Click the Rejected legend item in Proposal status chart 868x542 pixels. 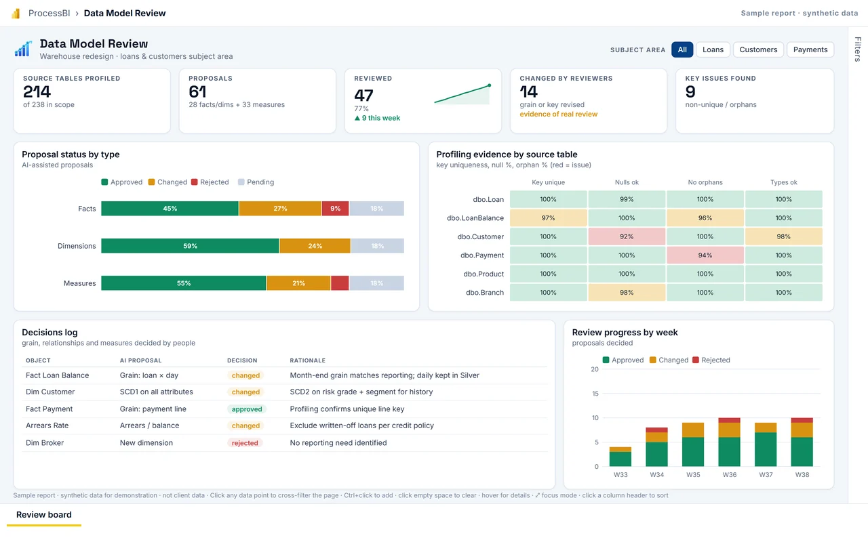tap(210, 182)
